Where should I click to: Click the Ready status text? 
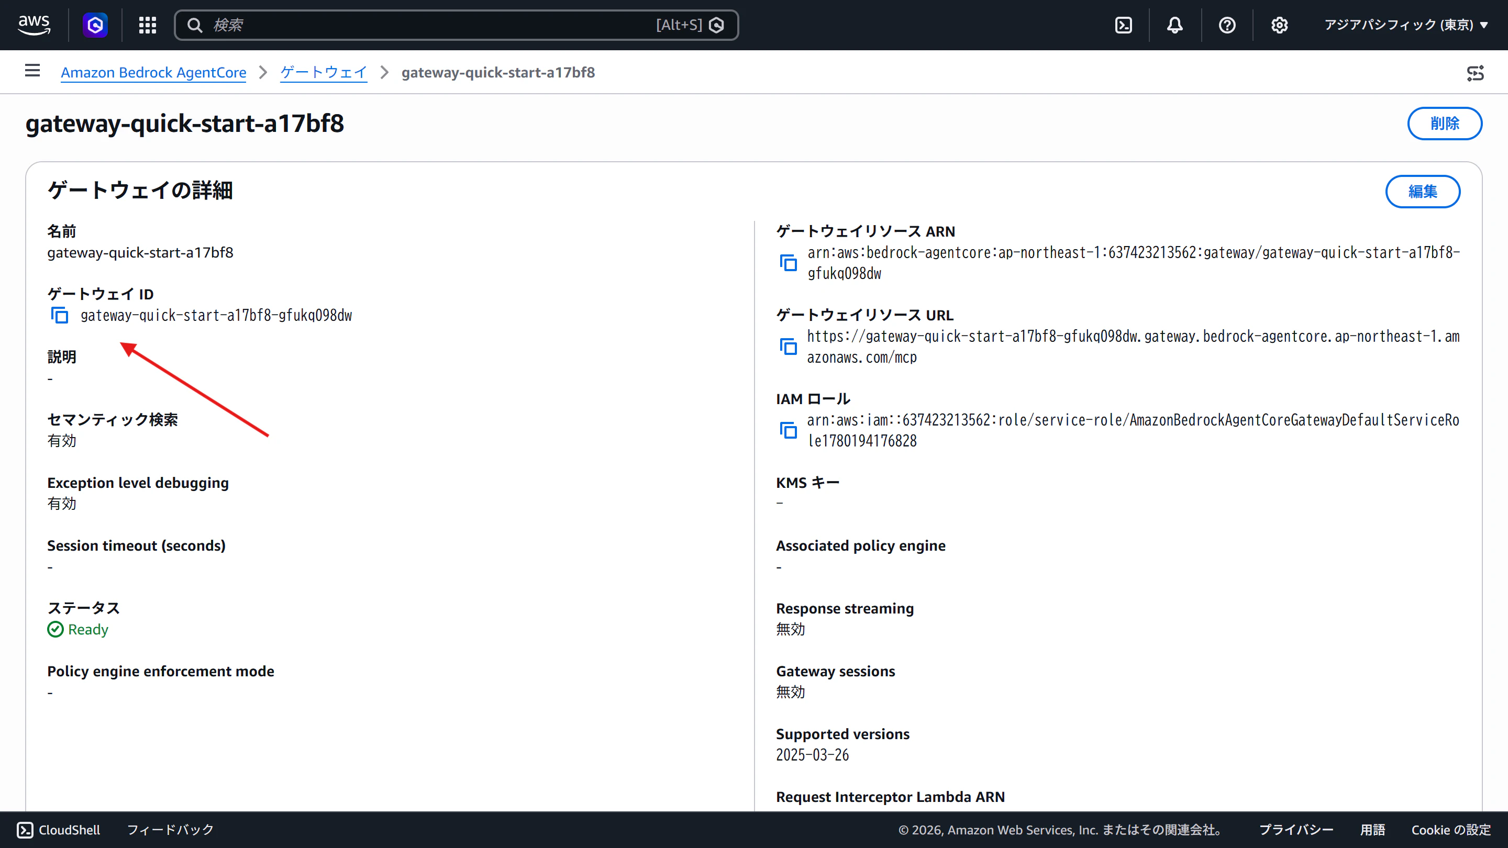(x=88, y=629)
